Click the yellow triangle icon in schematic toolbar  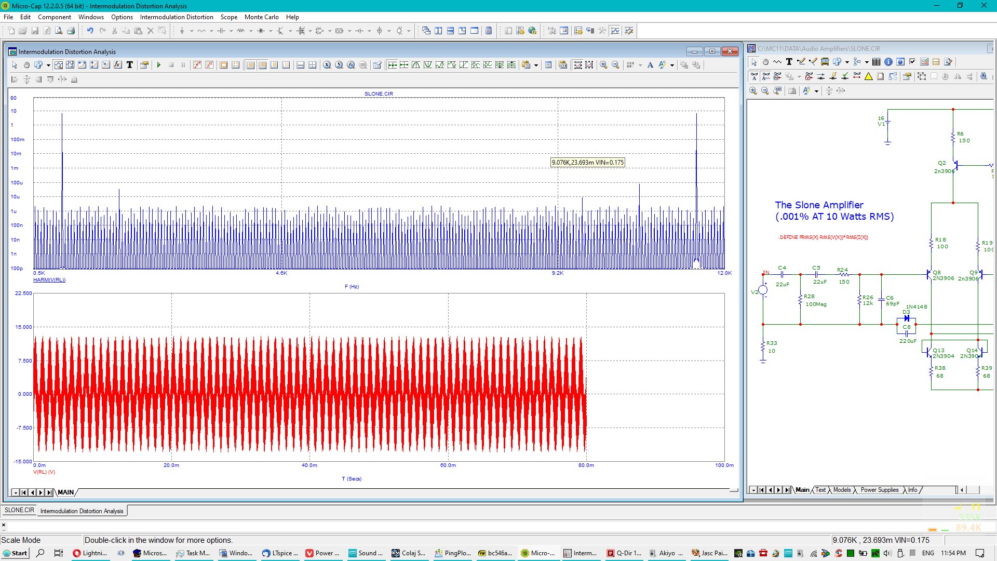pos(868,76)
